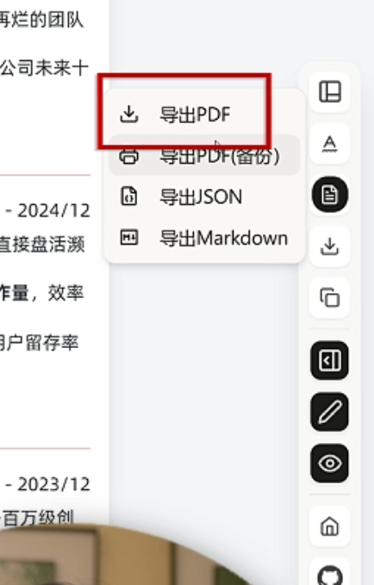
Task: Toggle the pencil edit mode button
Action: click(x=330, y=412)
